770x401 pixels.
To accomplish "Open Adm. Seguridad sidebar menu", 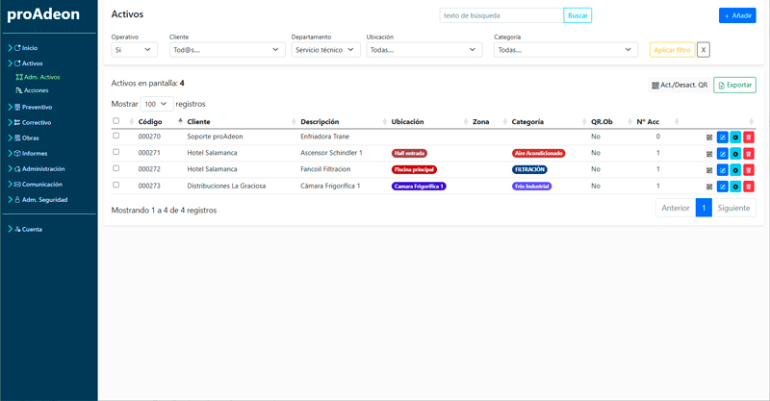I will click(x=38, y=200).
